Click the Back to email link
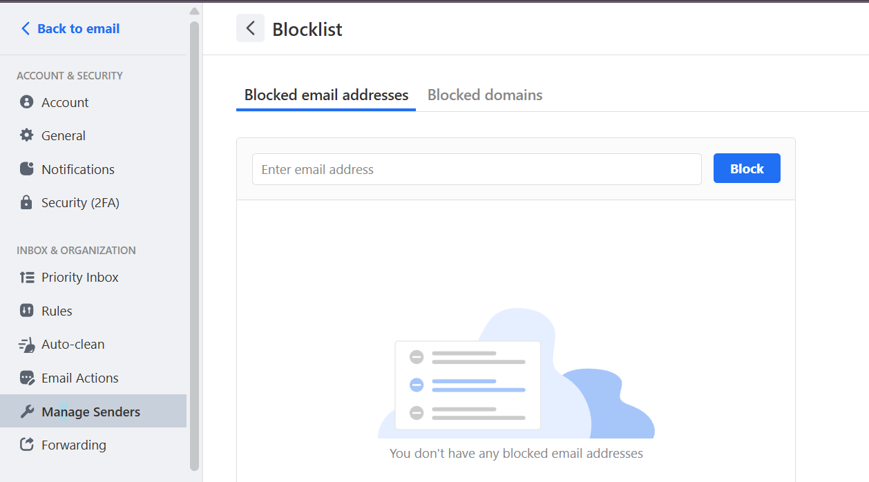The width and height of the screenshot is (869, 482). click(70, 28)
